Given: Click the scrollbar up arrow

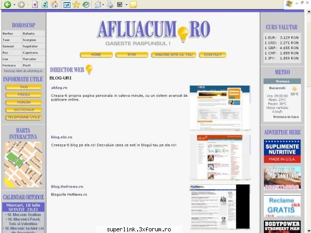Looking at the screenshot, I should (309, 11).
